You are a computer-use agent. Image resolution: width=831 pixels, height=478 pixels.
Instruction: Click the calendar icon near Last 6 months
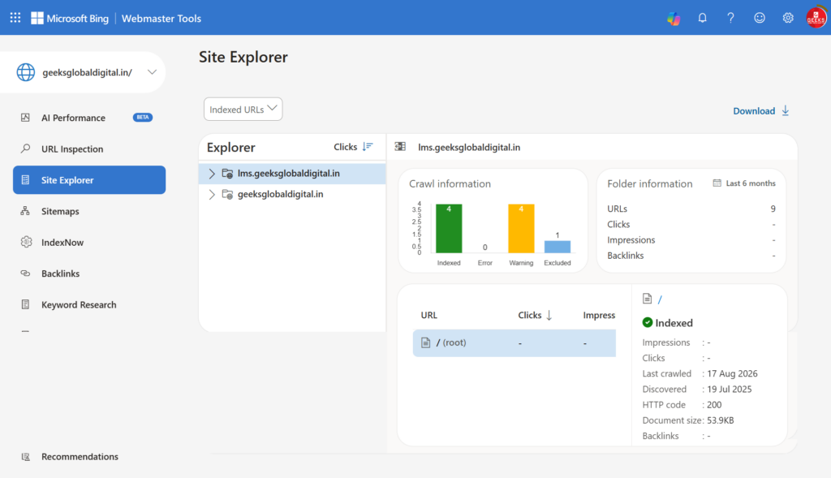[x=717, y=183]
